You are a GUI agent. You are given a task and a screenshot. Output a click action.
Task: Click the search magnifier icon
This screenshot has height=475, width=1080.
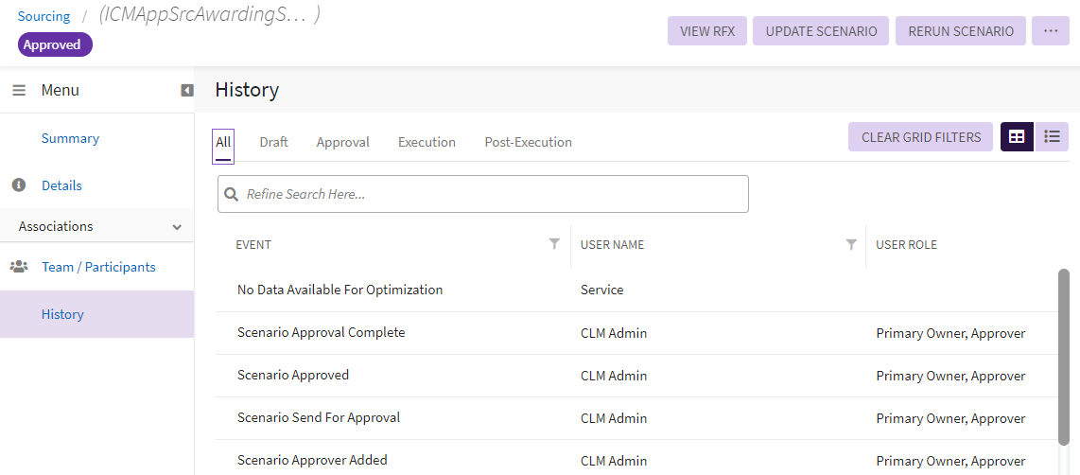tap(232, 194)
